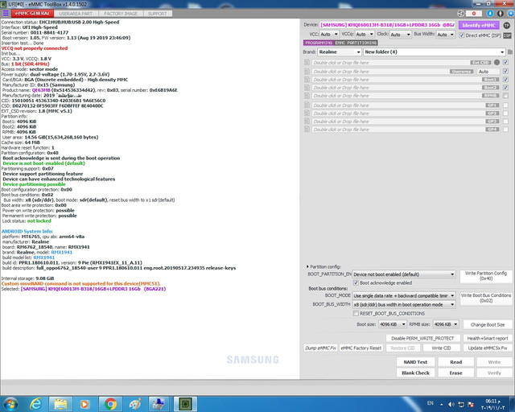Click file icon of GP1 row
This screenshot has width=515, height=412.
point(307,105)
